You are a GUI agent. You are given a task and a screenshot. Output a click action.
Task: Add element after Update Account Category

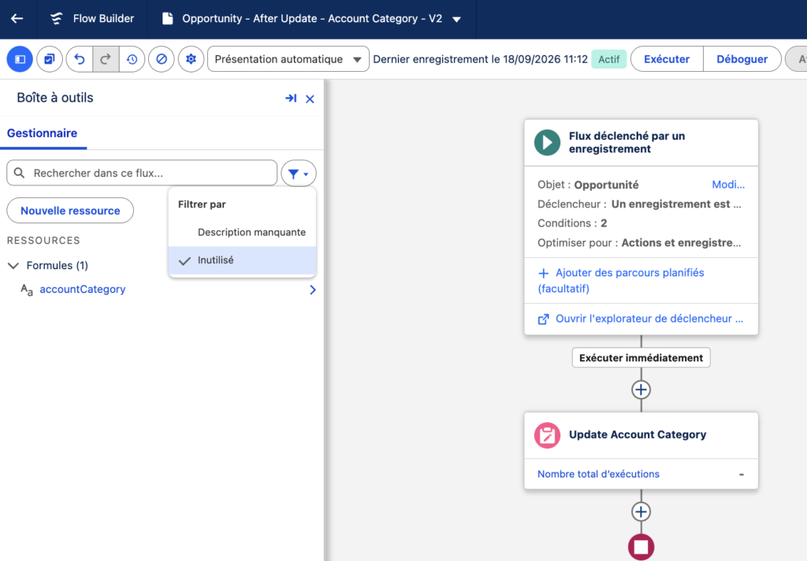tap(641, 511)
